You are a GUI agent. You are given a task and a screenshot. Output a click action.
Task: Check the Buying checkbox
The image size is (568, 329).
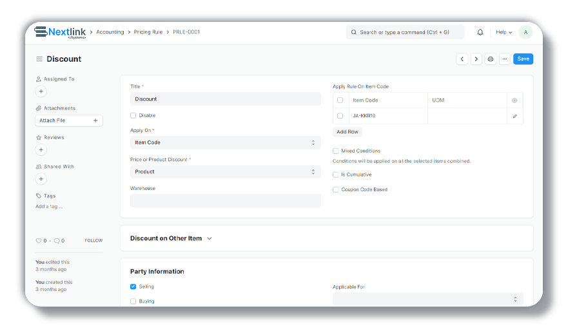[x=133, y=301]
